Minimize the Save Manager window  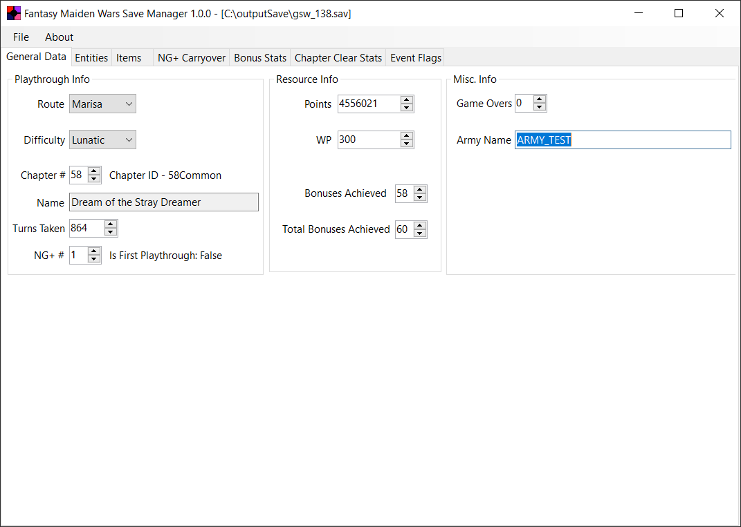639,13
